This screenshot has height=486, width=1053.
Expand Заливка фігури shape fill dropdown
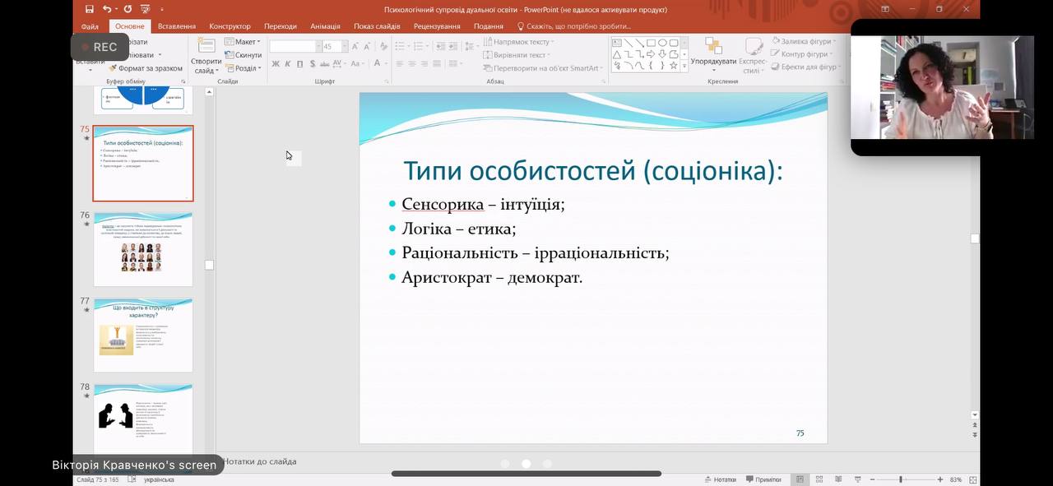point(804,41)
